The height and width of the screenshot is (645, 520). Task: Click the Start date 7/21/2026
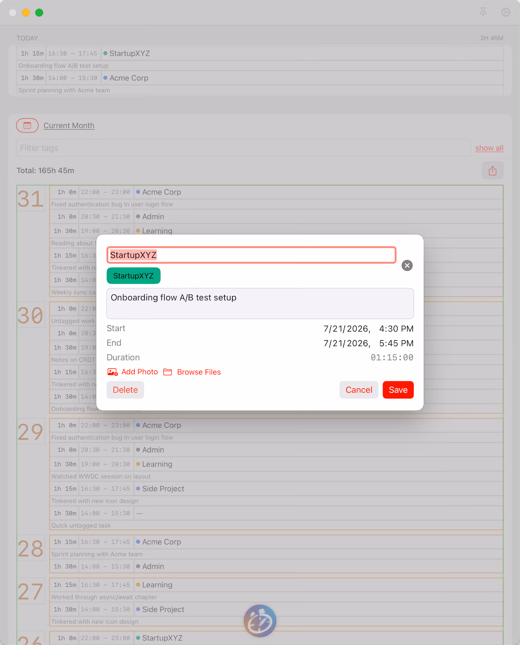click(347, 329)
